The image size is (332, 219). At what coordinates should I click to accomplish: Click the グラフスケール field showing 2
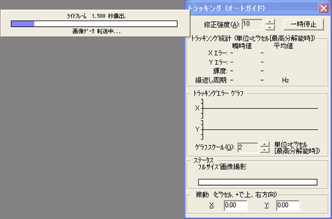coord(248,147)
